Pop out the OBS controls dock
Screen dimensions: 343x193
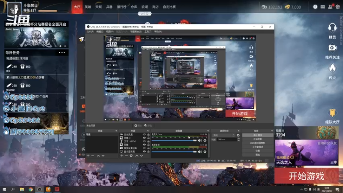click(x=272, y=131)
